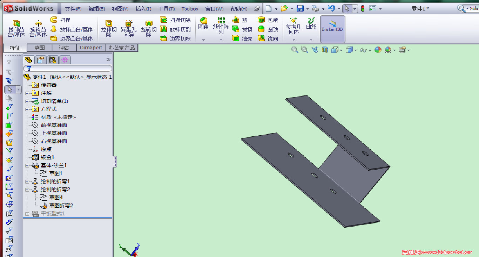
Task: Toggle the Filter Solid Bodies selection filter
Action: click(x=9, y=142)
